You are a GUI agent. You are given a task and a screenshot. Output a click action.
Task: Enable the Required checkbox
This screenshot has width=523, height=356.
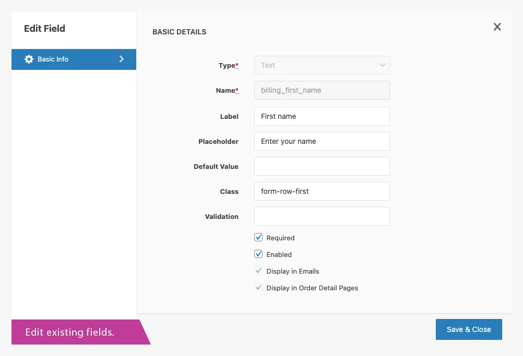click(258, 237)
